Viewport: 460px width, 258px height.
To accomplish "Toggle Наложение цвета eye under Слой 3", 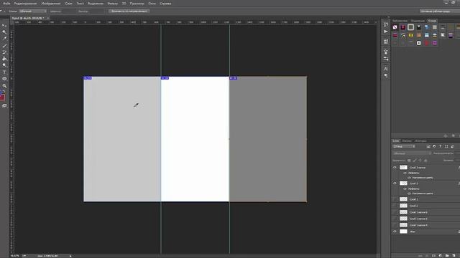I will pyautogui.click(x=409, y=193).
